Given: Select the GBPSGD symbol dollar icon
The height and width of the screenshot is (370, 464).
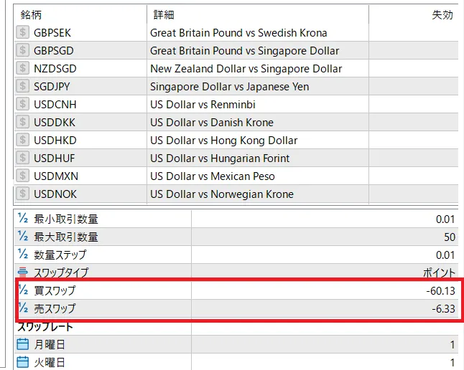Looking at the screenshot, I should click(23, 51).
